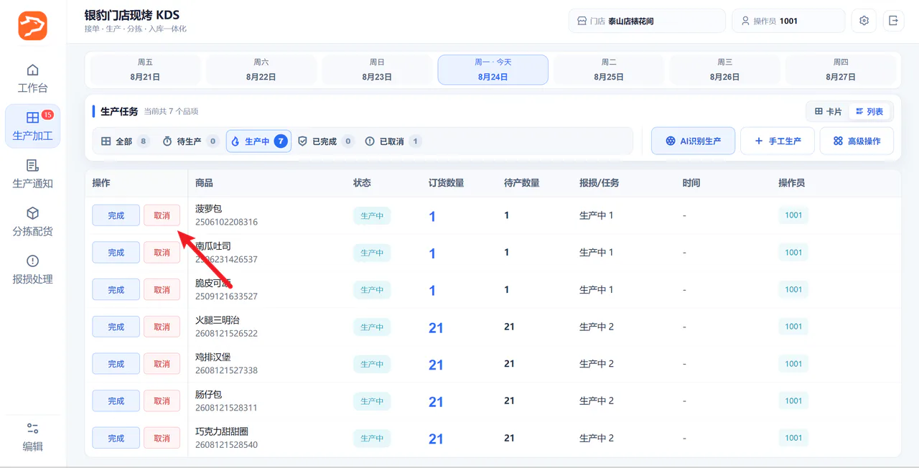
Task: Click the 待产数量 column header
Action: click(522, 183)
